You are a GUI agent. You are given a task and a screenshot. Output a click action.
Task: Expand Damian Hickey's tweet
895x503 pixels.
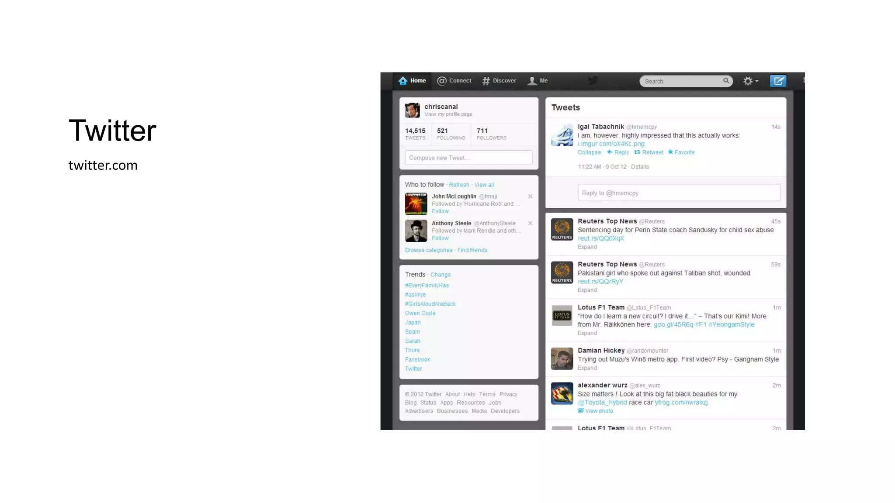coord(587,368)
